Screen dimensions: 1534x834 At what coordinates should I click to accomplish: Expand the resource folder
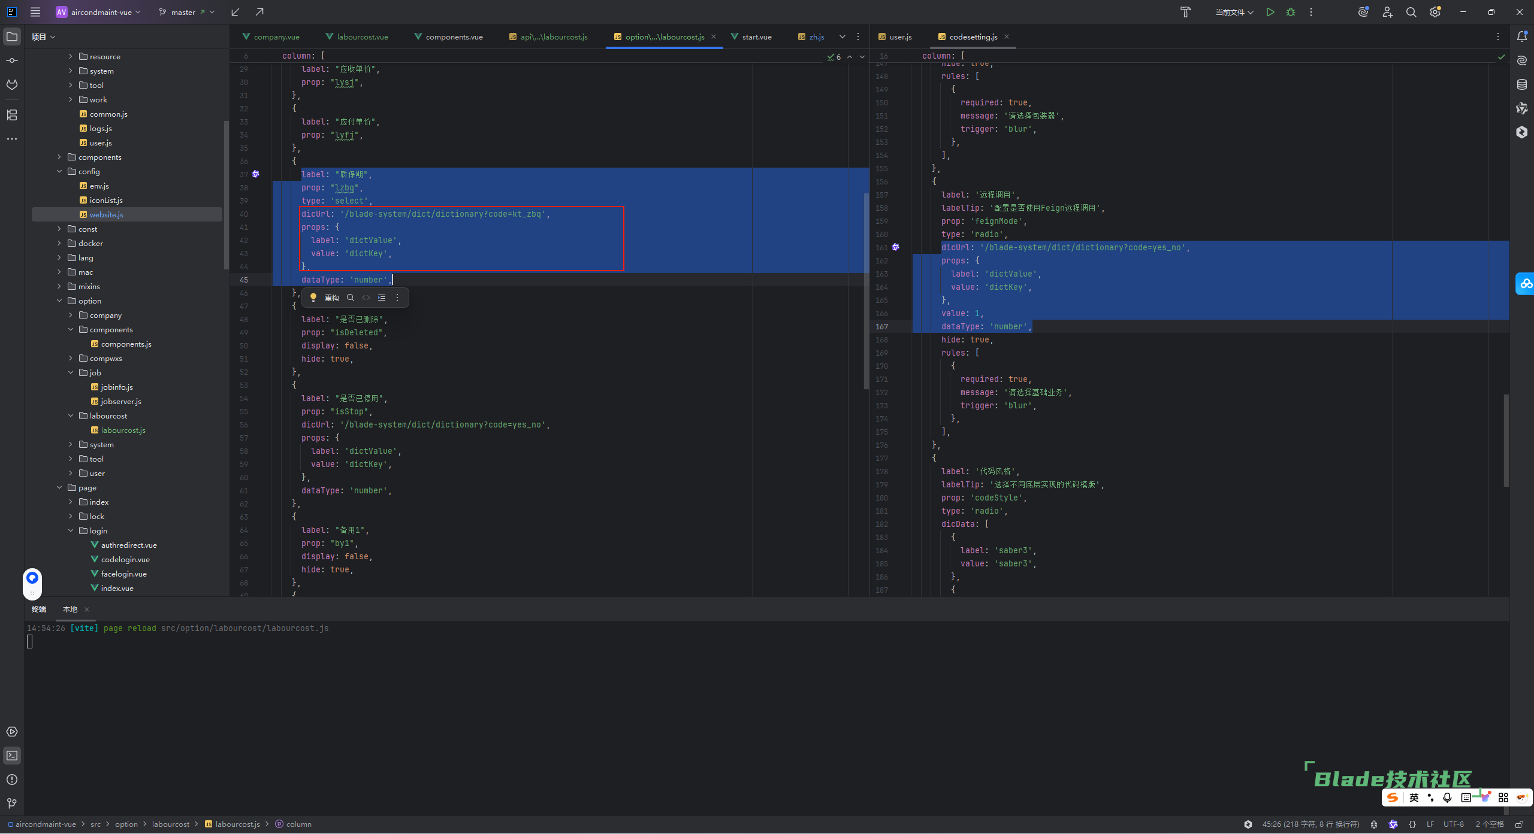[x=70, y=56]
